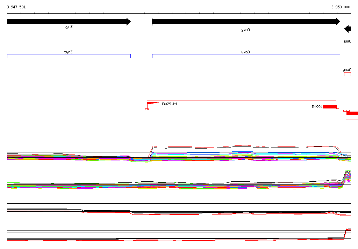The width and height of the screenshot is (358, 249).
Task: Click the 'tyrZ' label above blue box
Action: click(x=68, y=52)
